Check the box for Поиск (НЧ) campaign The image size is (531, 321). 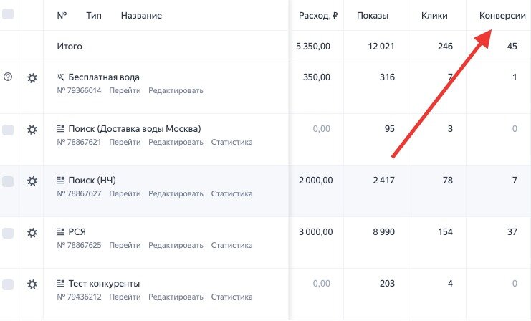pos(8,182)
